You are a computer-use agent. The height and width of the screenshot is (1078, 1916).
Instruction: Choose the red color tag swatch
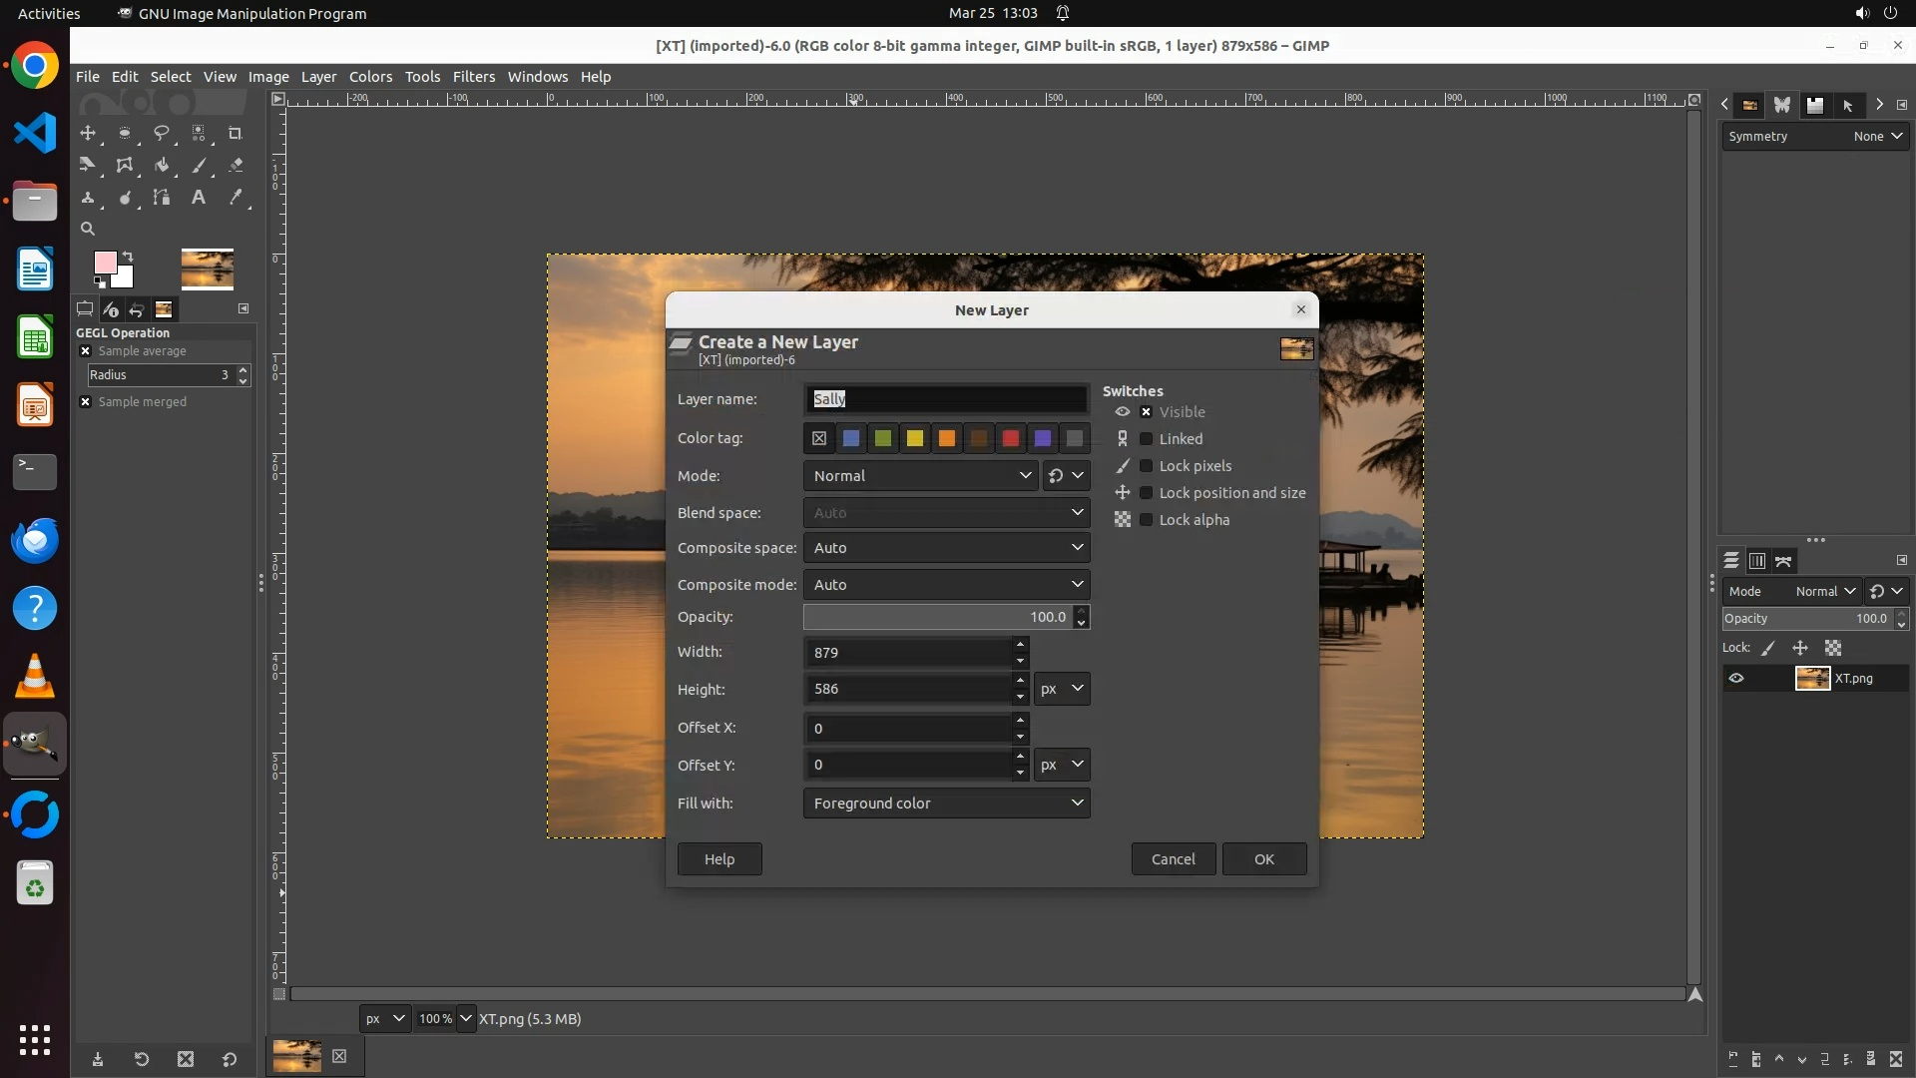1011,438
